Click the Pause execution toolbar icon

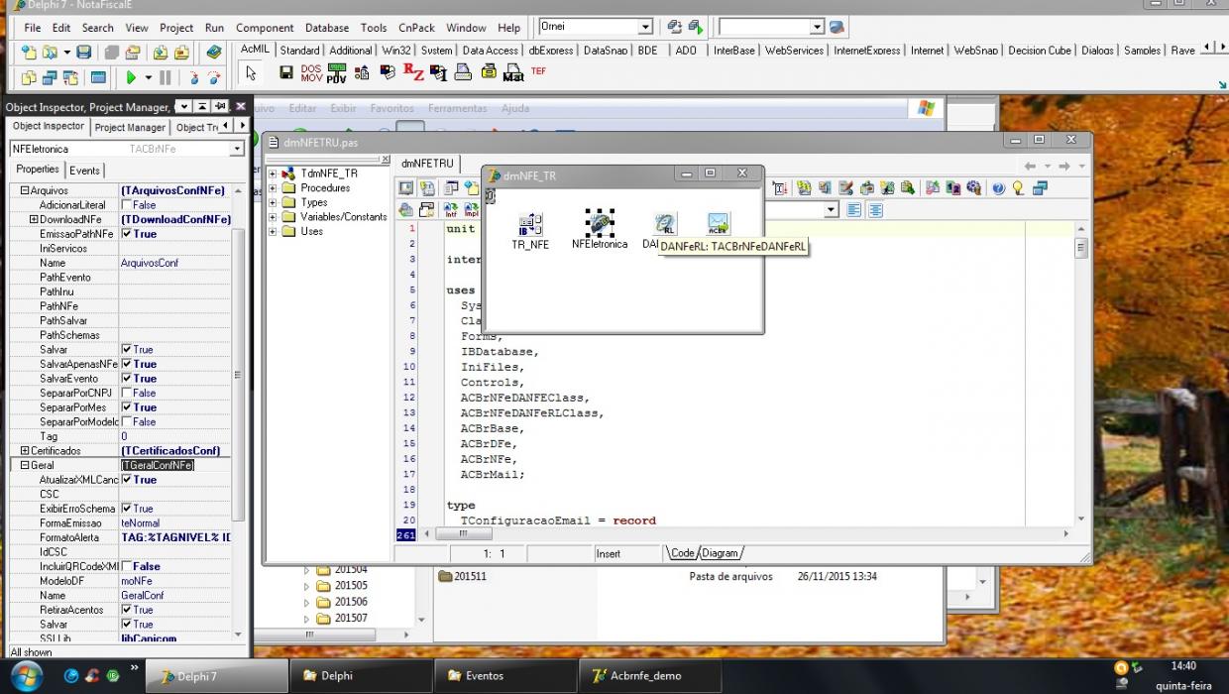[x=166, y=77]
